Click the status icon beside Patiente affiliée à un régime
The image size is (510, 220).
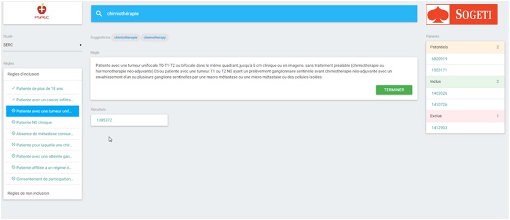13,167
